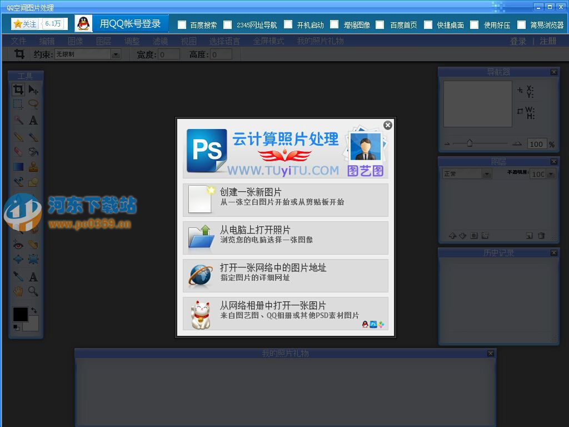The width and height of the screenshot is (569, 427).
Task: Grab the Hand tool
Action: (18, 290)
